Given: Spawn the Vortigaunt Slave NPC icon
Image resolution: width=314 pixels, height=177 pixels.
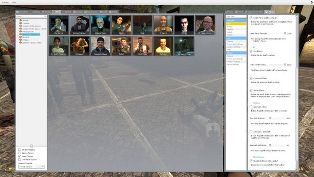Looking at the screenshot, I should [x=184, y=46].
